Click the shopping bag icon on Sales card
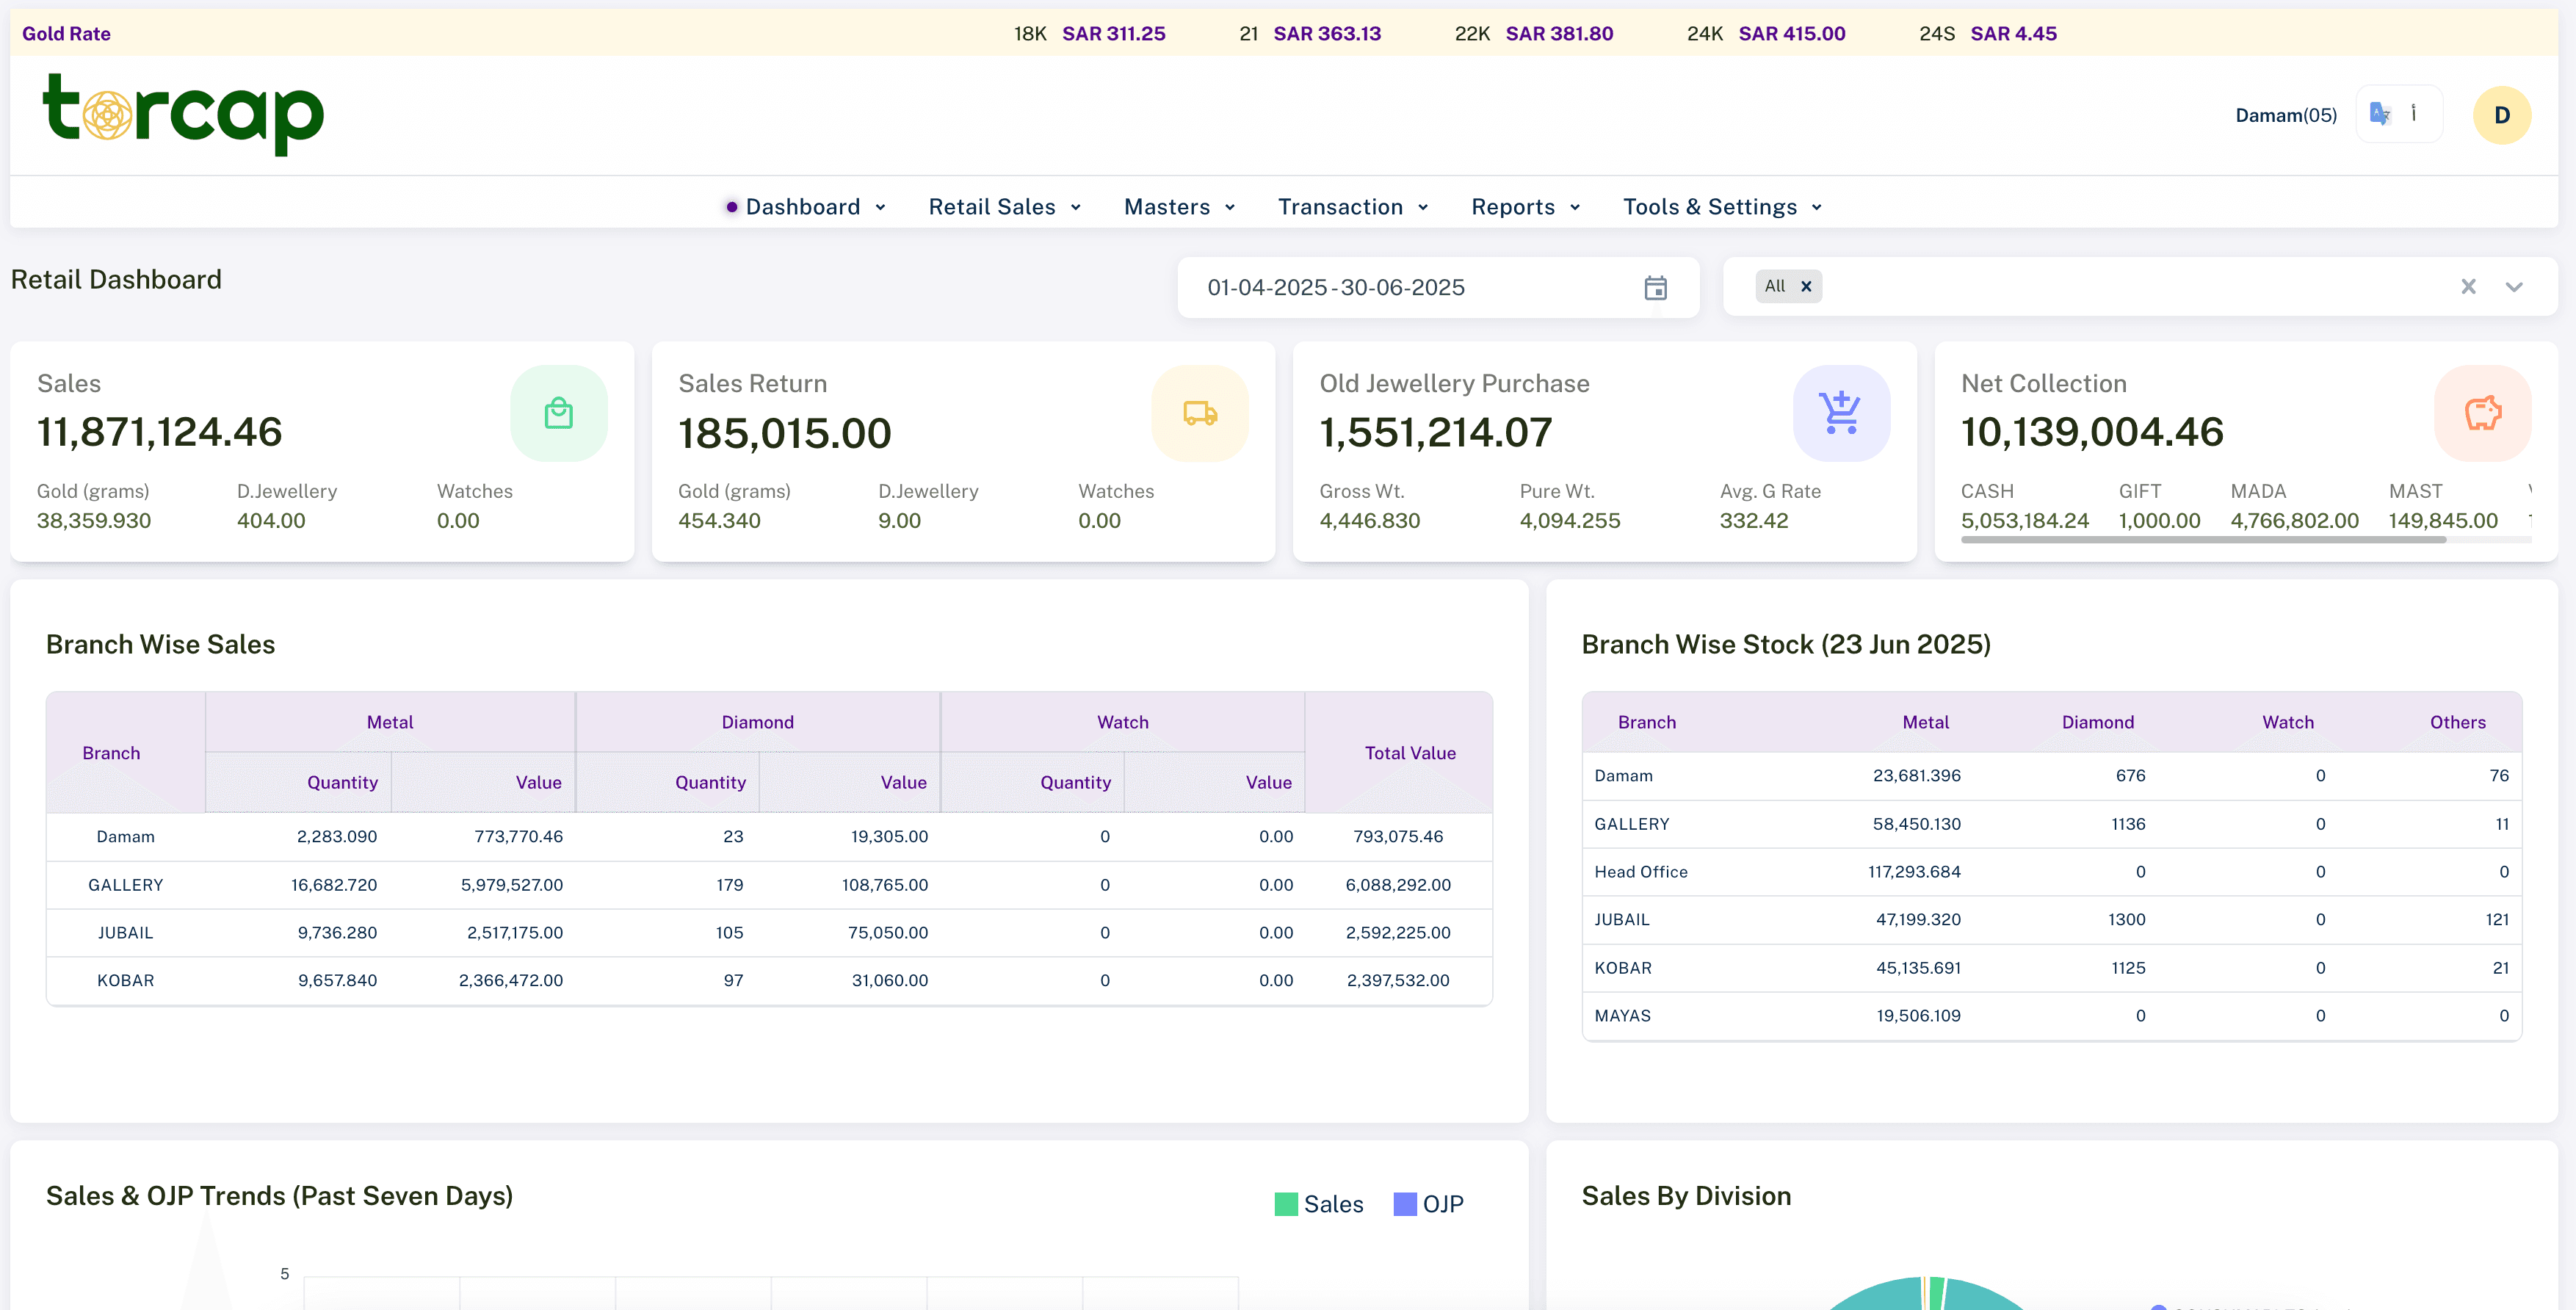This screenshot has width=2576, height=1310. 558,412
